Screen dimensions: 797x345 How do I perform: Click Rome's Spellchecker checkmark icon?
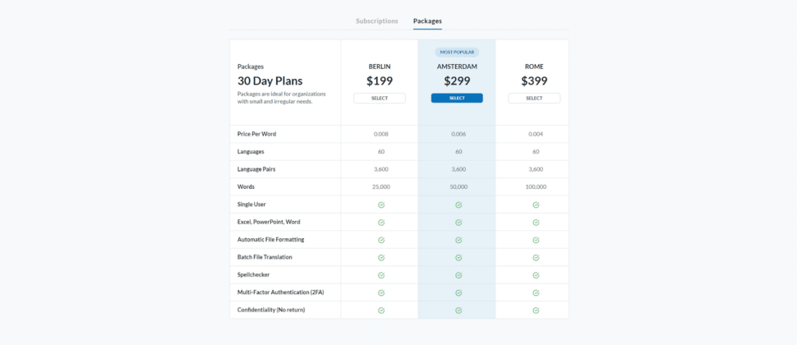point(536,275)
